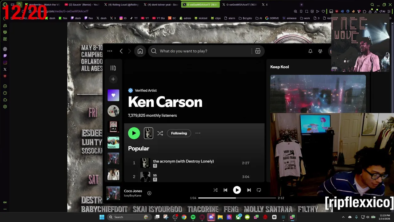
Task: Toggle the Following button for Ken Carson
Action: 179,133
